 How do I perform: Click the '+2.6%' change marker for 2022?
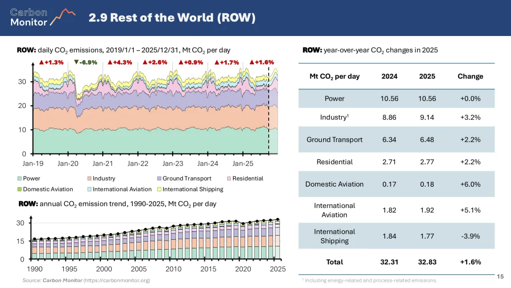[x=155, y=63]
